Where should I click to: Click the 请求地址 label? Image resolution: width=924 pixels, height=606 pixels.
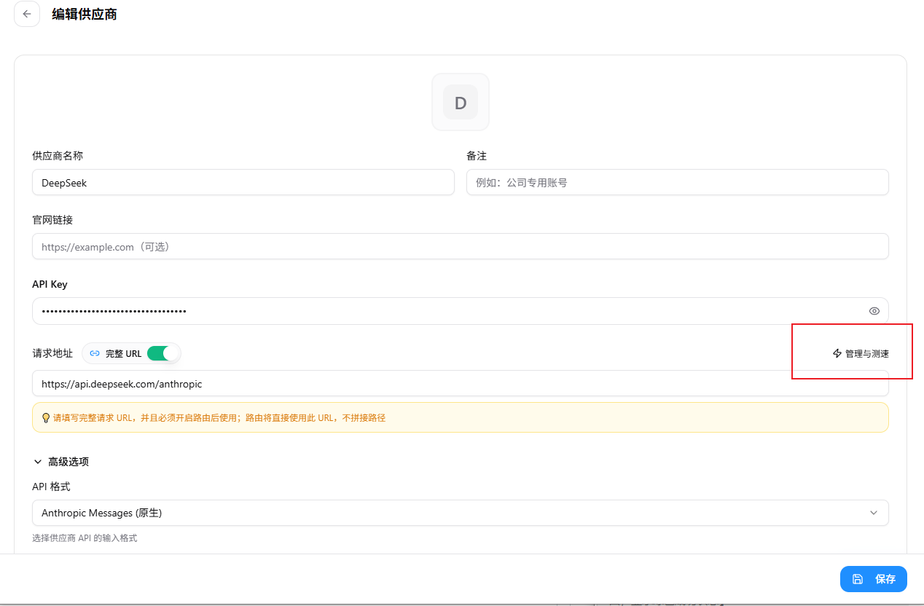[52, 353]
